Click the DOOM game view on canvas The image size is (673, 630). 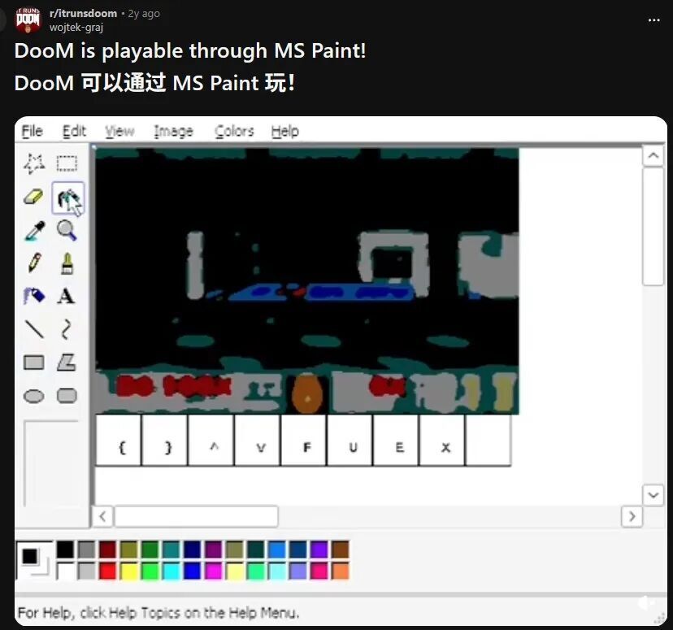pos(307,281)
